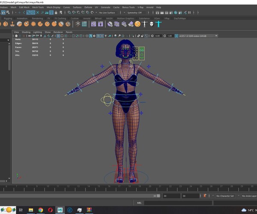Click the Render current frame clapperboard icon

pyautogui.click(x=162, y=12)
